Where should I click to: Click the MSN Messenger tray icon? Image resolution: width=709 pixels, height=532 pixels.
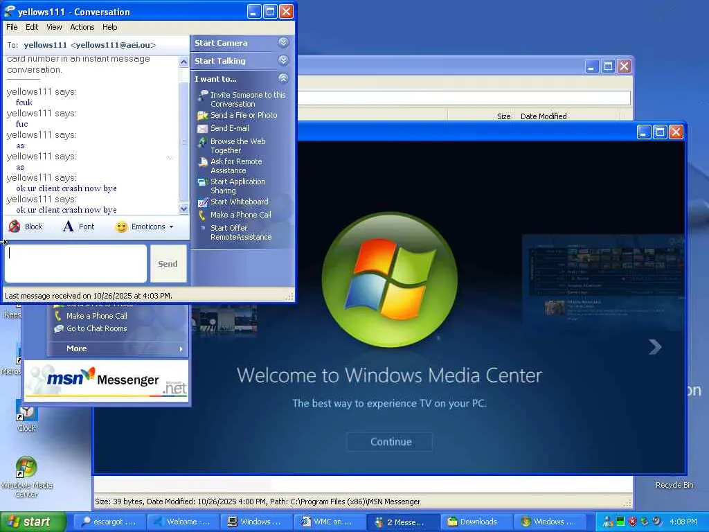(x=609, y=522)
